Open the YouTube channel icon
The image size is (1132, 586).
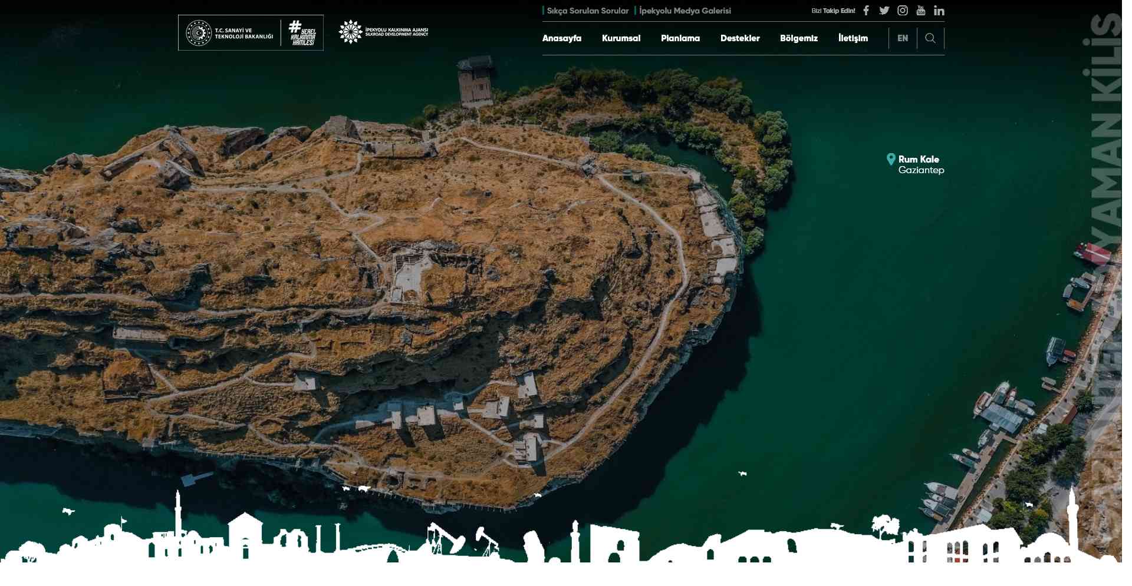coord(920,11)
